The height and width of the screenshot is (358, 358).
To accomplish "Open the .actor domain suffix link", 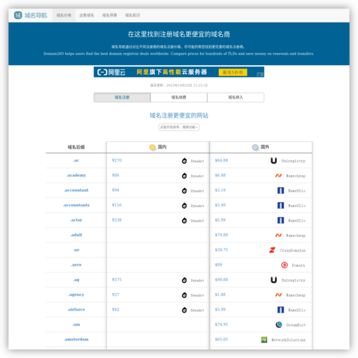I will tap(76, 220).
